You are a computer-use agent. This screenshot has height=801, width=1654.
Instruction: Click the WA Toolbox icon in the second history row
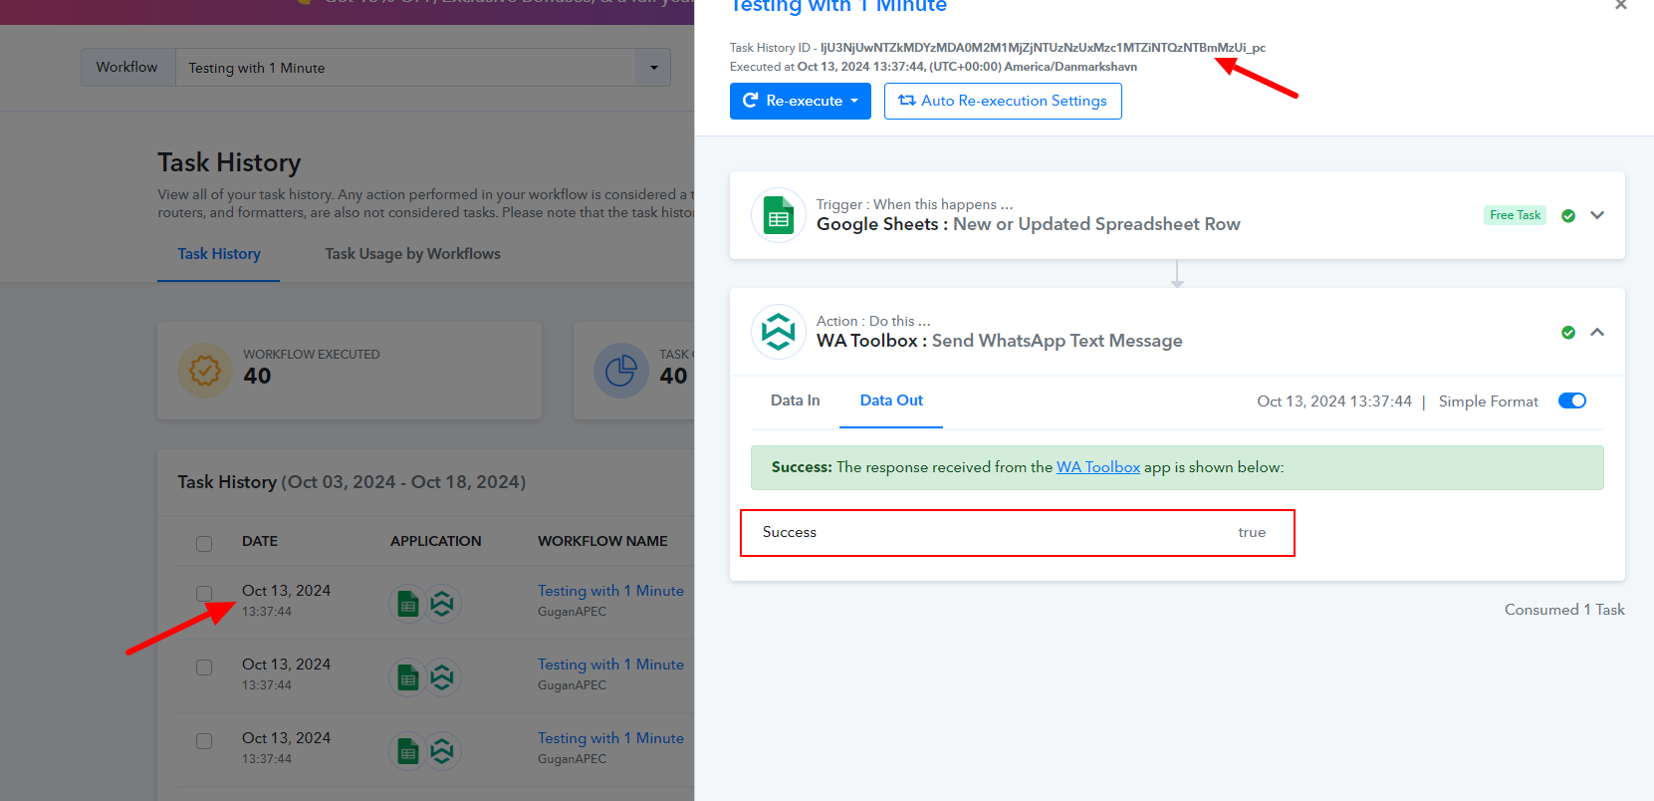pyautogui.click(x=442, y=677)
